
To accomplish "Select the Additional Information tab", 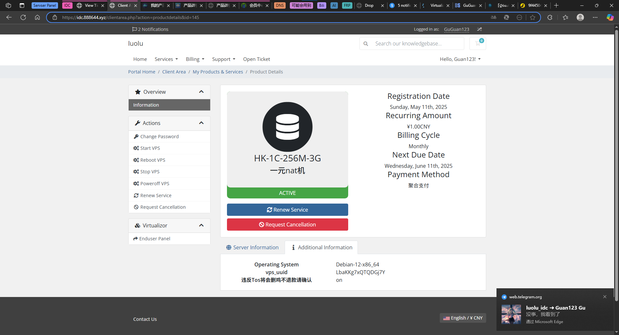I will pos(321,247).
